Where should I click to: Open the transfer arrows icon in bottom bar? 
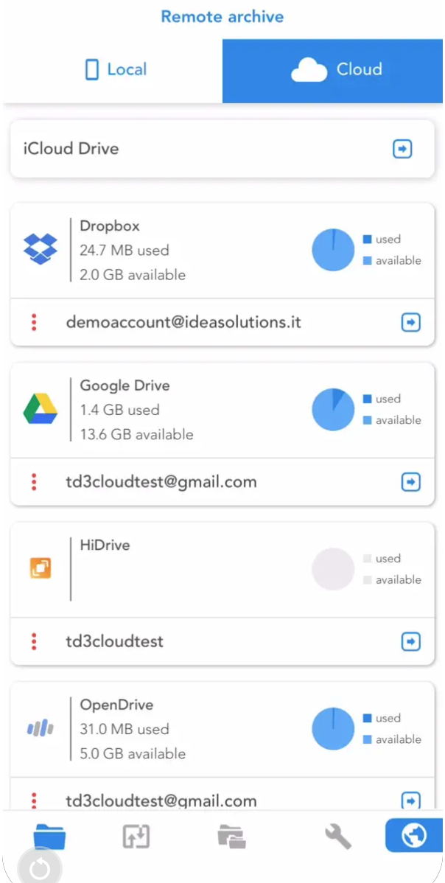(x=136, y=837)
